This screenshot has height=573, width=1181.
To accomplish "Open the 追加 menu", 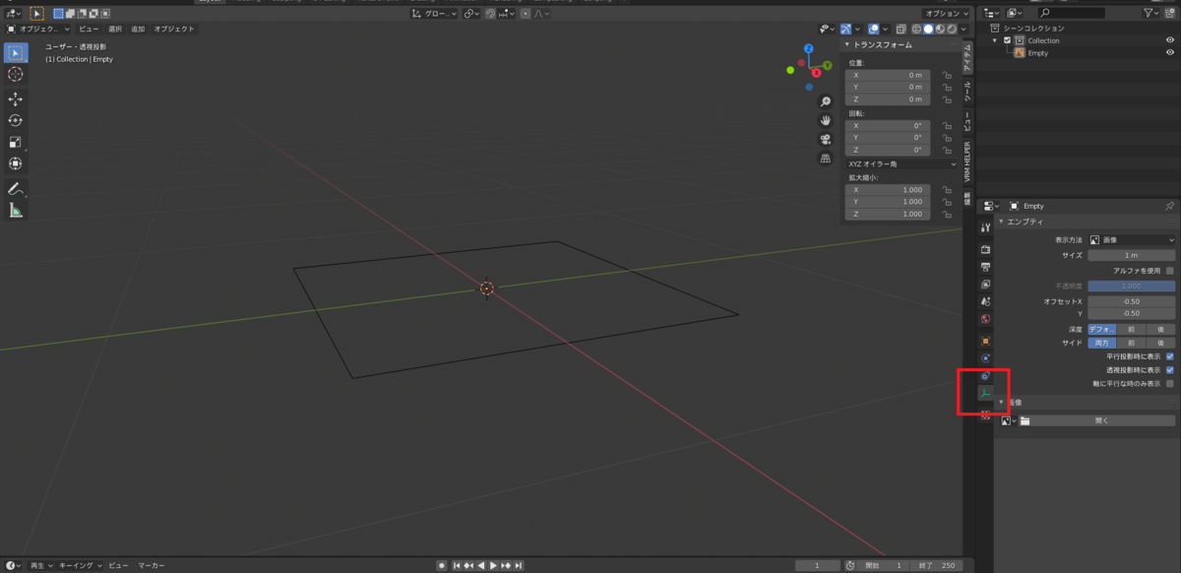I will pos(138,30).
